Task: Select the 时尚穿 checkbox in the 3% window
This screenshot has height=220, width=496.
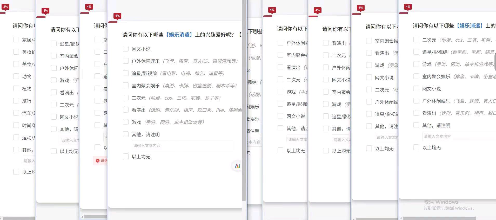Action: 16,125
